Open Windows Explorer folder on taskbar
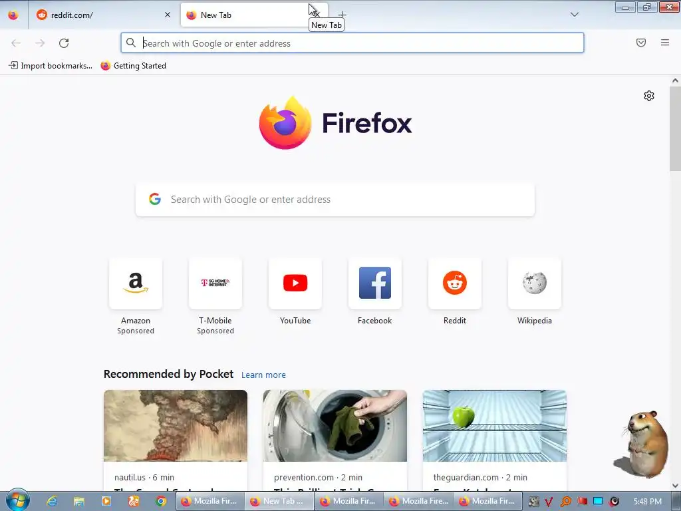681x511 pixels. (x=78, y=502)
